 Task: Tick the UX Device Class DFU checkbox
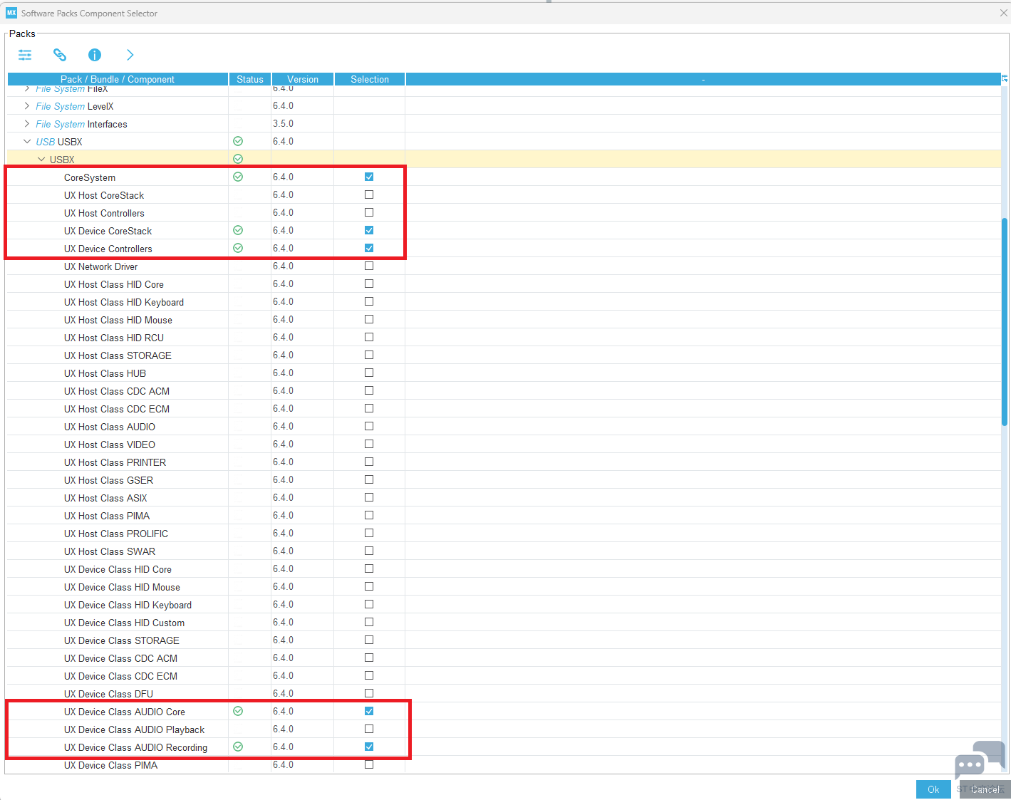click(369, 693)
